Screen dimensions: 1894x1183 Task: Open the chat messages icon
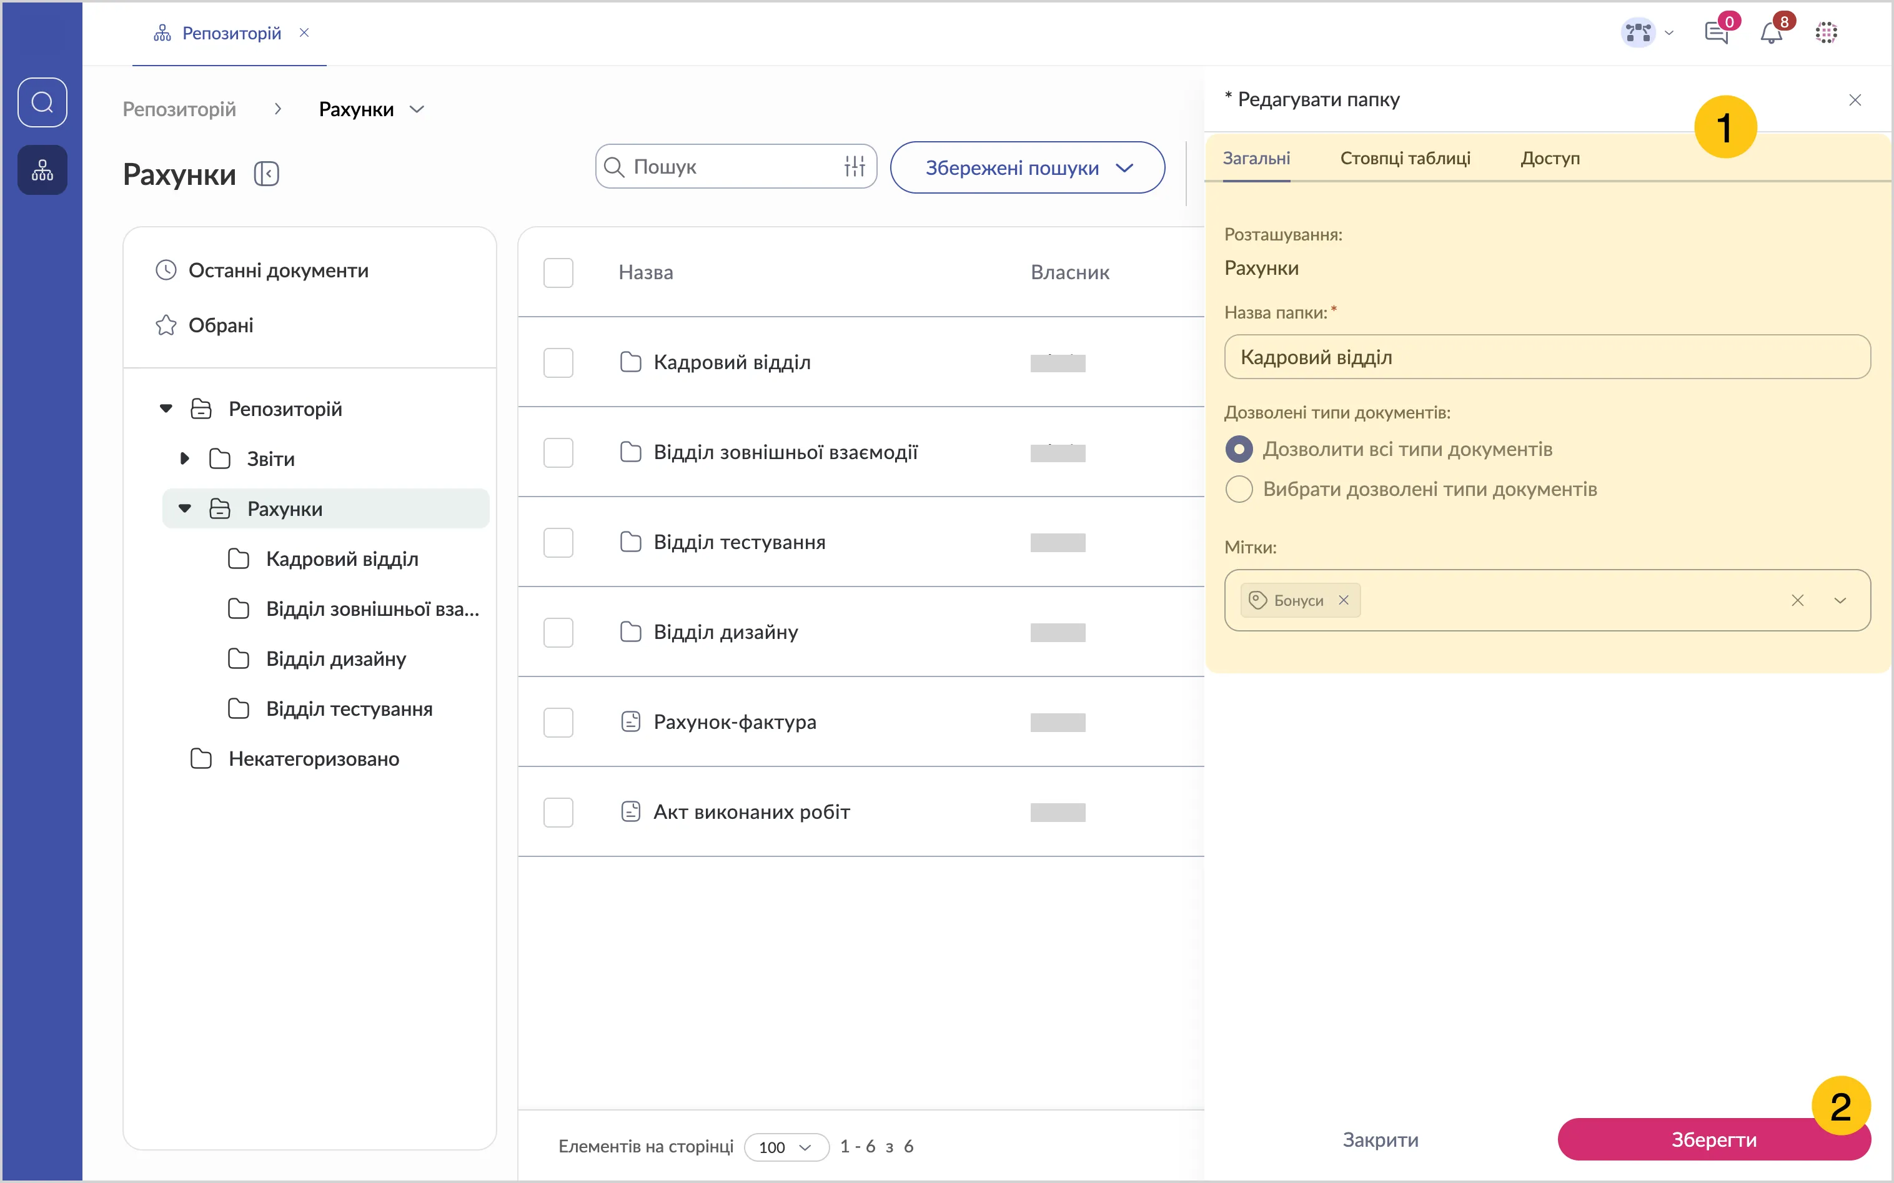pyautogui.click(x=1717, y=33)
